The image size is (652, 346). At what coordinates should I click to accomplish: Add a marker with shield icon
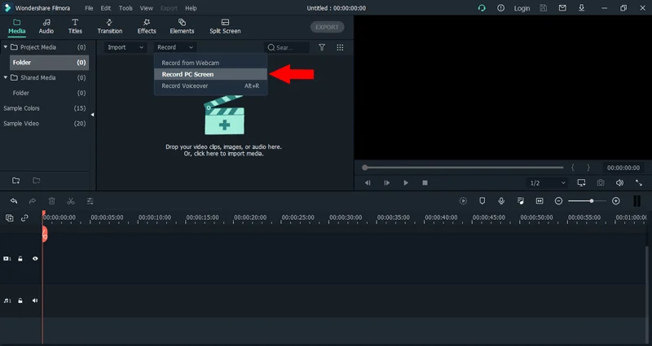[482, 201]
